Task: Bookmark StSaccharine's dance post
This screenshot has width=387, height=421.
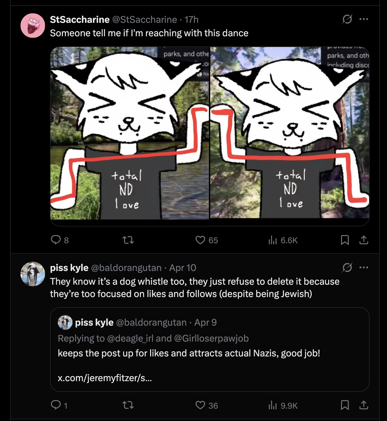Action: point(345,240)
